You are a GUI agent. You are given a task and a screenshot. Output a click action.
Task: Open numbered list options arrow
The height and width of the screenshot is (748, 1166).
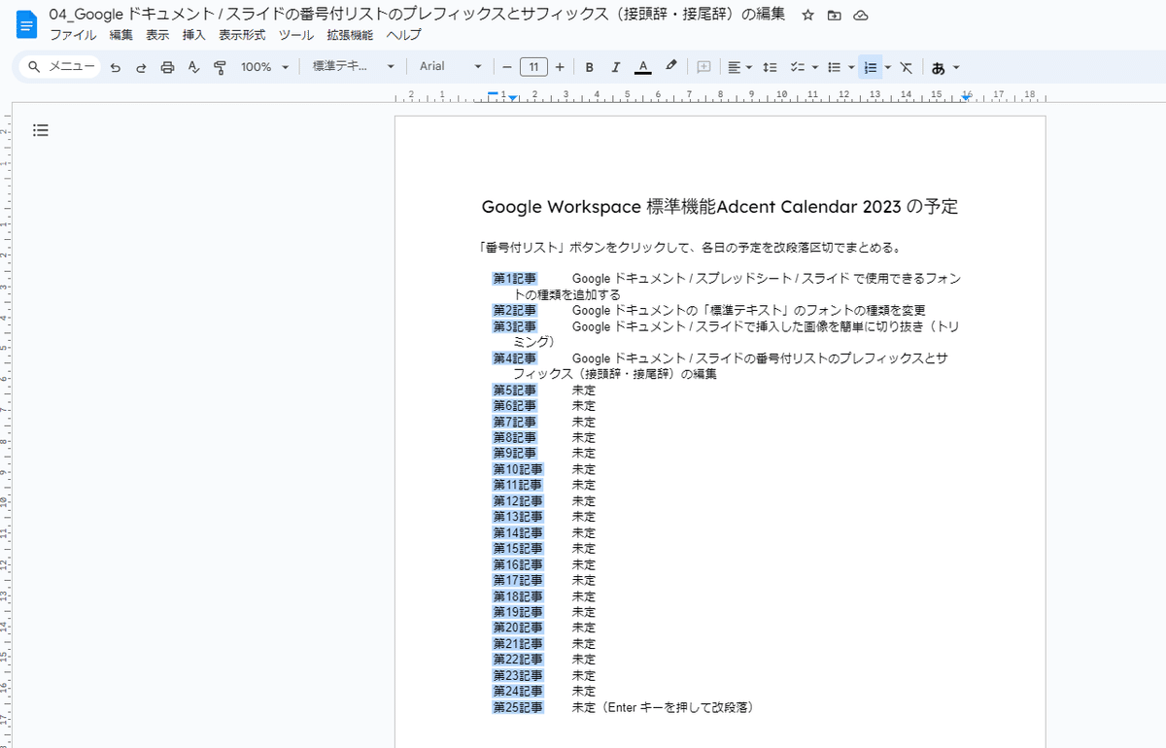(x=888, y=67)
